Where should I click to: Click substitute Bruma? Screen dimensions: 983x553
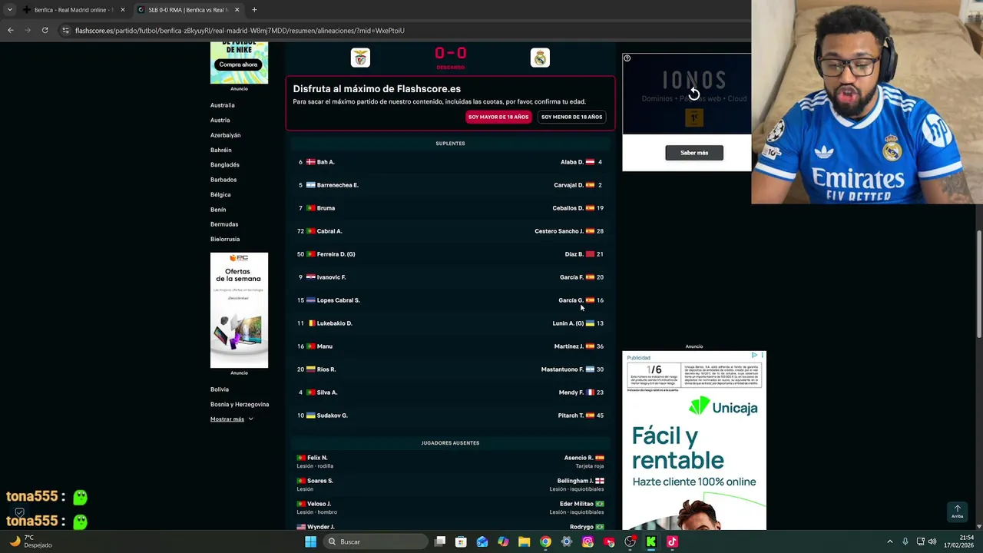pos(326,208)
